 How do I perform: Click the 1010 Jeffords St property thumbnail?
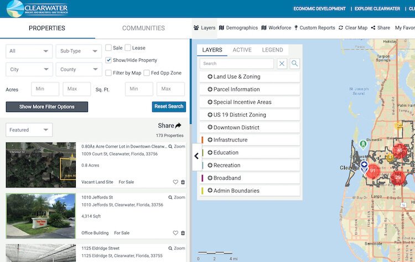[41, 216]
